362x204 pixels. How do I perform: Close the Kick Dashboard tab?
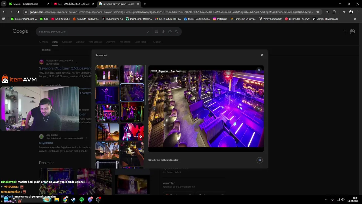48,4
